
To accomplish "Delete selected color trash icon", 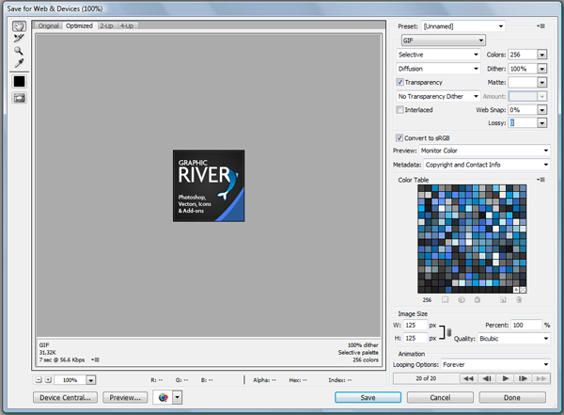I will tap(519, 299).
